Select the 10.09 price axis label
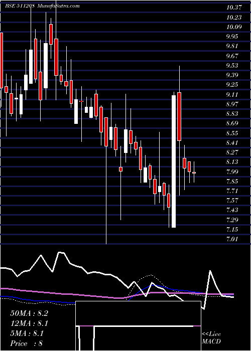This screenshot has width=251, height=351. (234, 27)
